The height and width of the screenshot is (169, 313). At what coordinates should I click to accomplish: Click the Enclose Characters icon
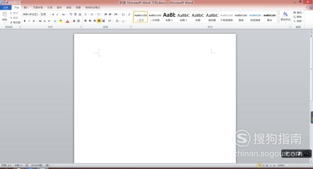point(78,21)
